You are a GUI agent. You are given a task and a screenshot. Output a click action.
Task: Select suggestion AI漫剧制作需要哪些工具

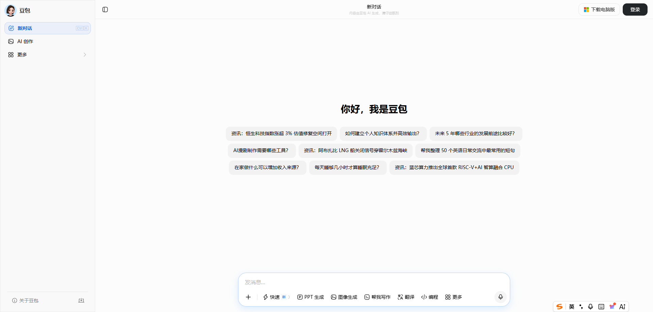tap(262, 151)
